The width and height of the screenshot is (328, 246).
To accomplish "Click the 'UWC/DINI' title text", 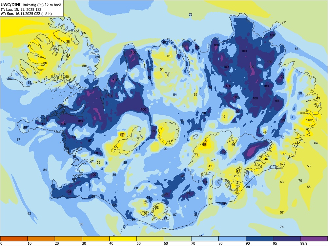I will (10, 5).
